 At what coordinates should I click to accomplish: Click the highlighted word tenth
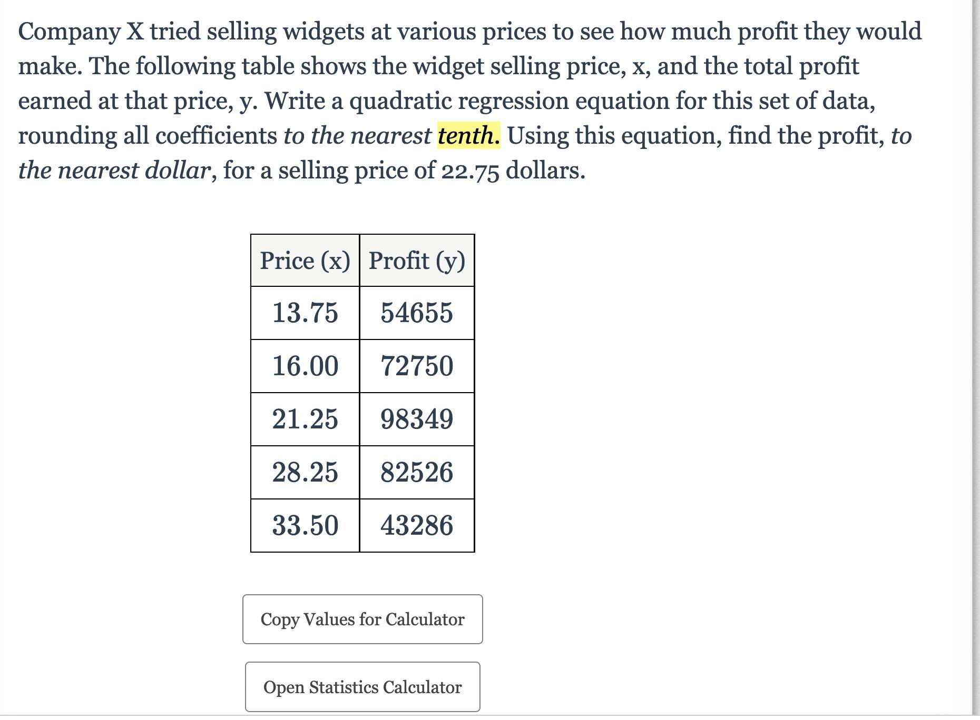(468, 136)
